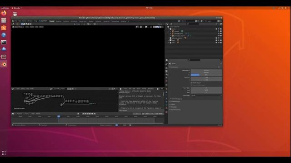Toggle the eye for camera in outliner
This screenshot has width=291, height=163.
pos(218,31)
